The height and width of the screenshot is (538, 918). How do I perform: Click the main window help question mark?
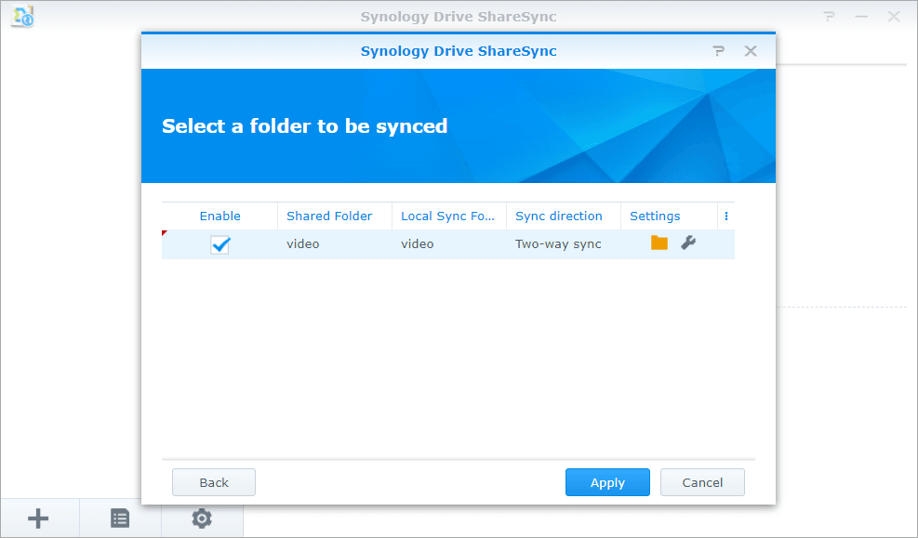pos(829,16)
